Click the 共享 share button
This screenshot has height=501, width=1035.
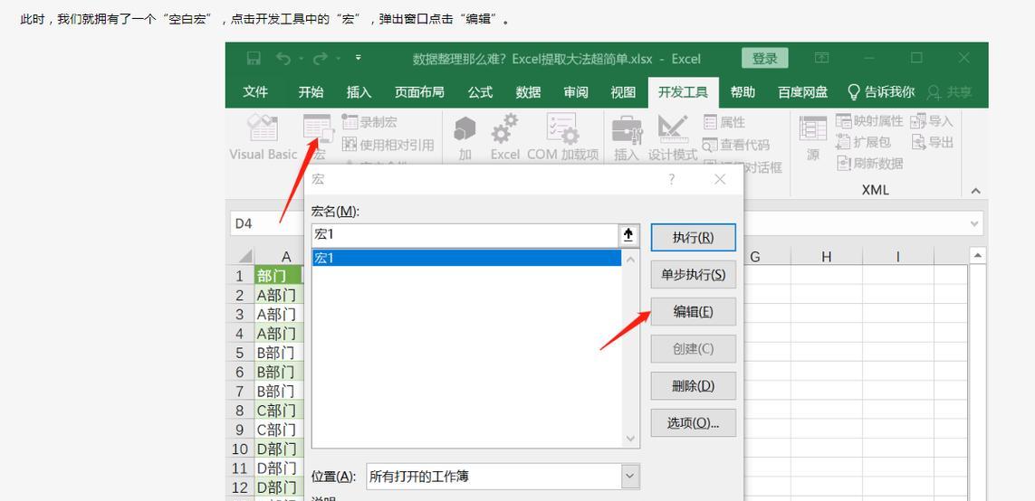949,92
